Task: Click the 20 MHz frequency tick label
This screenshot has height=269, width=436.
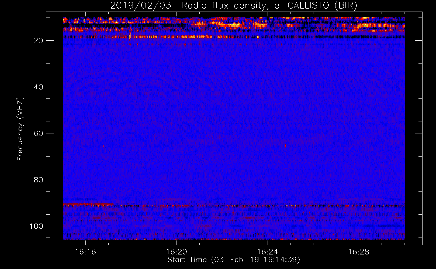Action: pos(39,41)
